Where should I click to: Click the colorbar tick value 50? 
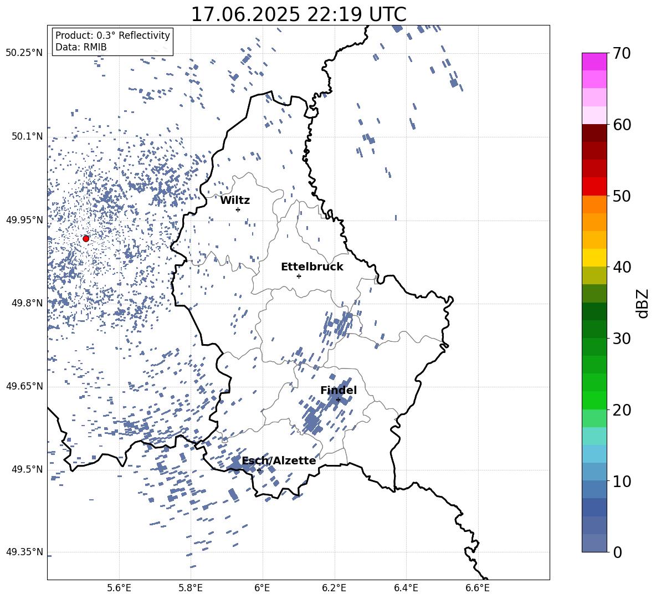(x=622, y=196)
